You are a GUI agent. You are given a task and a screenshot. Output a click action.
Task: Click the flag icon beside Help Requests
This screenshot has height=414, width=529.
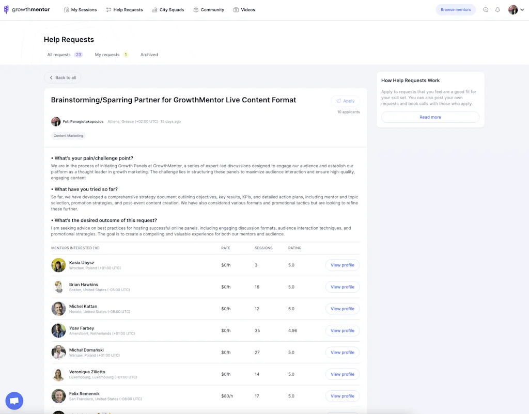tap(108, 9)
